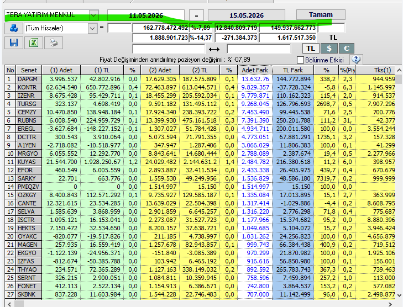
Task: Click the -271.384.373 difference value
Action: point(237,38)
